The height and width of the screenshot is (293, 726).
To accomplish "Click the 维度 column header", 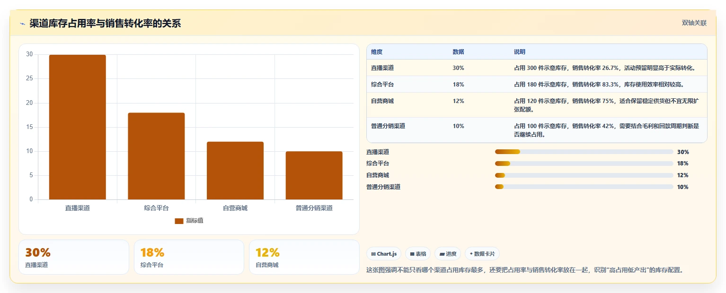I will (377, 52).
